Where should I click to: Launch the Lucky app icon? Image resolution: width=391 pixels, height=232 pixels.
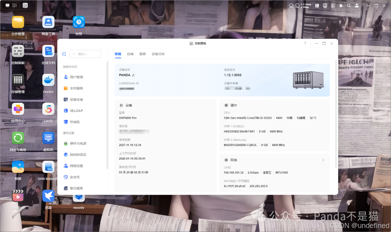click(x=49, y=109)
